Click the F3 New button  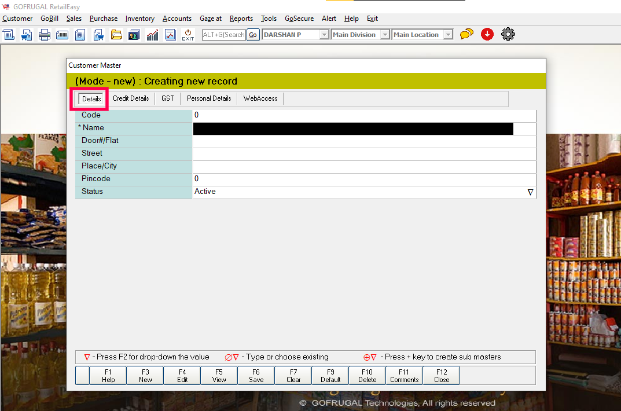point(145,375)
